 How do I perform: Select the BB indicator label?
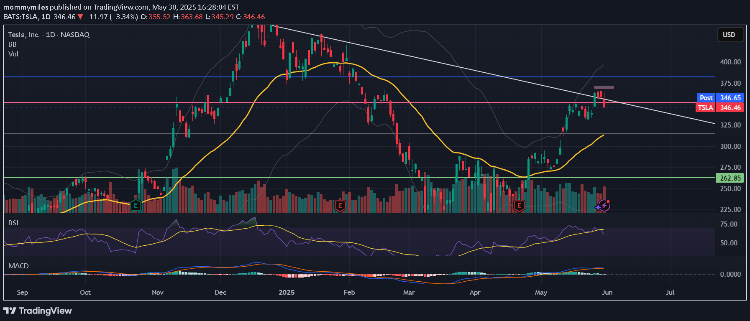tap(13, 44)
